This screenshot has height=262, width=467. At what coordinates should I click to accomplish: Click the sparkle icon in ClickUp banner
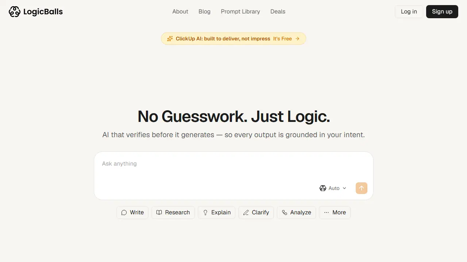click(170, 39)
